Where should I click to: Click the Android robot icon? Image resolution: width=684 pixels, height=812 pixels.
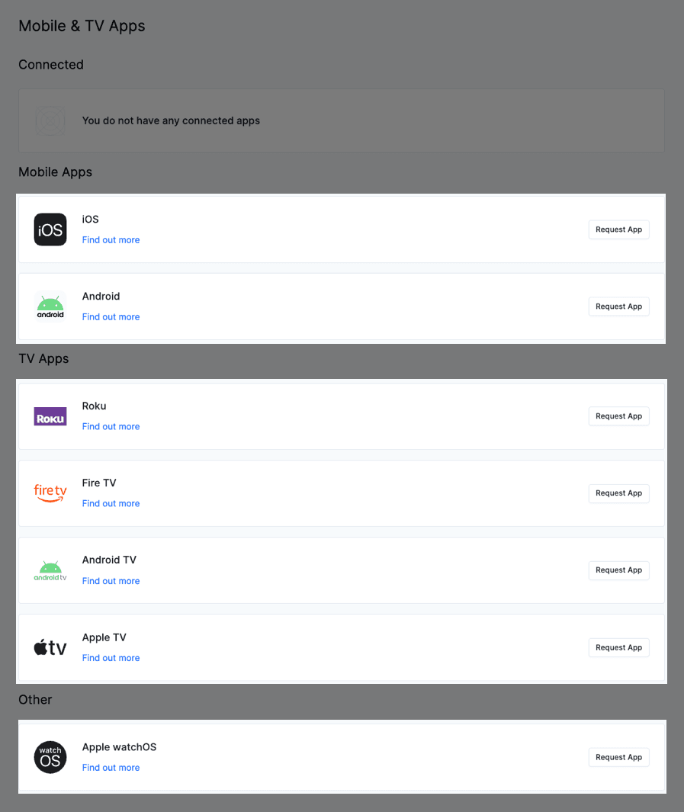(x=50, y=307)
